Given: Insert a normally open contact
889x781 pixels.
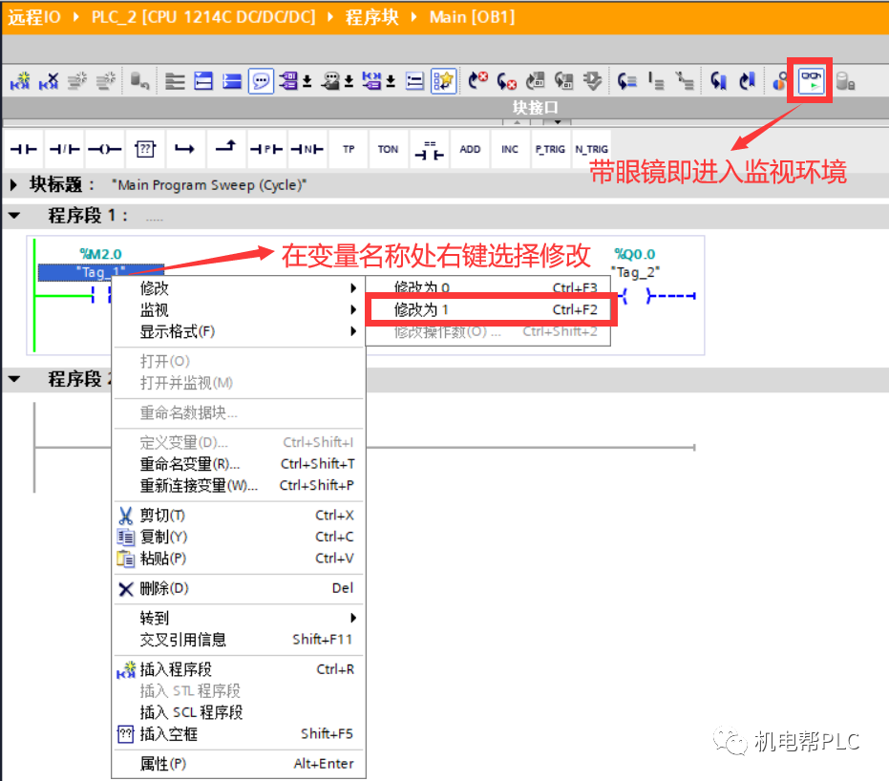Looking at the screenshot, I should (x=24, y=149).
